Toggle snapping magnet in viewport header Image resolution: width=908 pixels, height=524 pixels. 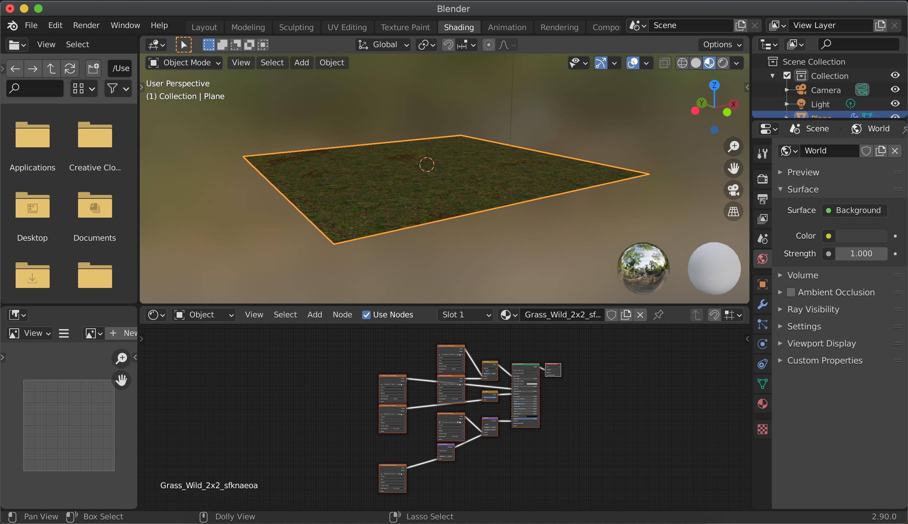(448, 45)
